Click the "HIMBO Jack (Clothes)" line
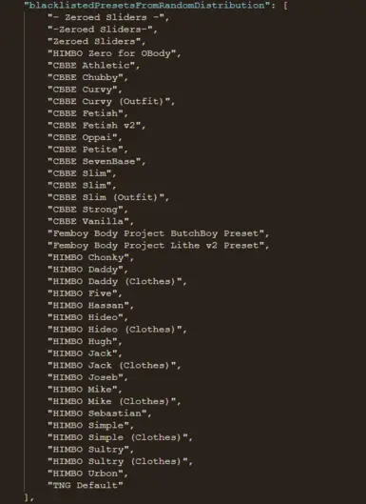Image resolution: width=366 pixels, height=504 pixels. [114, 365]
